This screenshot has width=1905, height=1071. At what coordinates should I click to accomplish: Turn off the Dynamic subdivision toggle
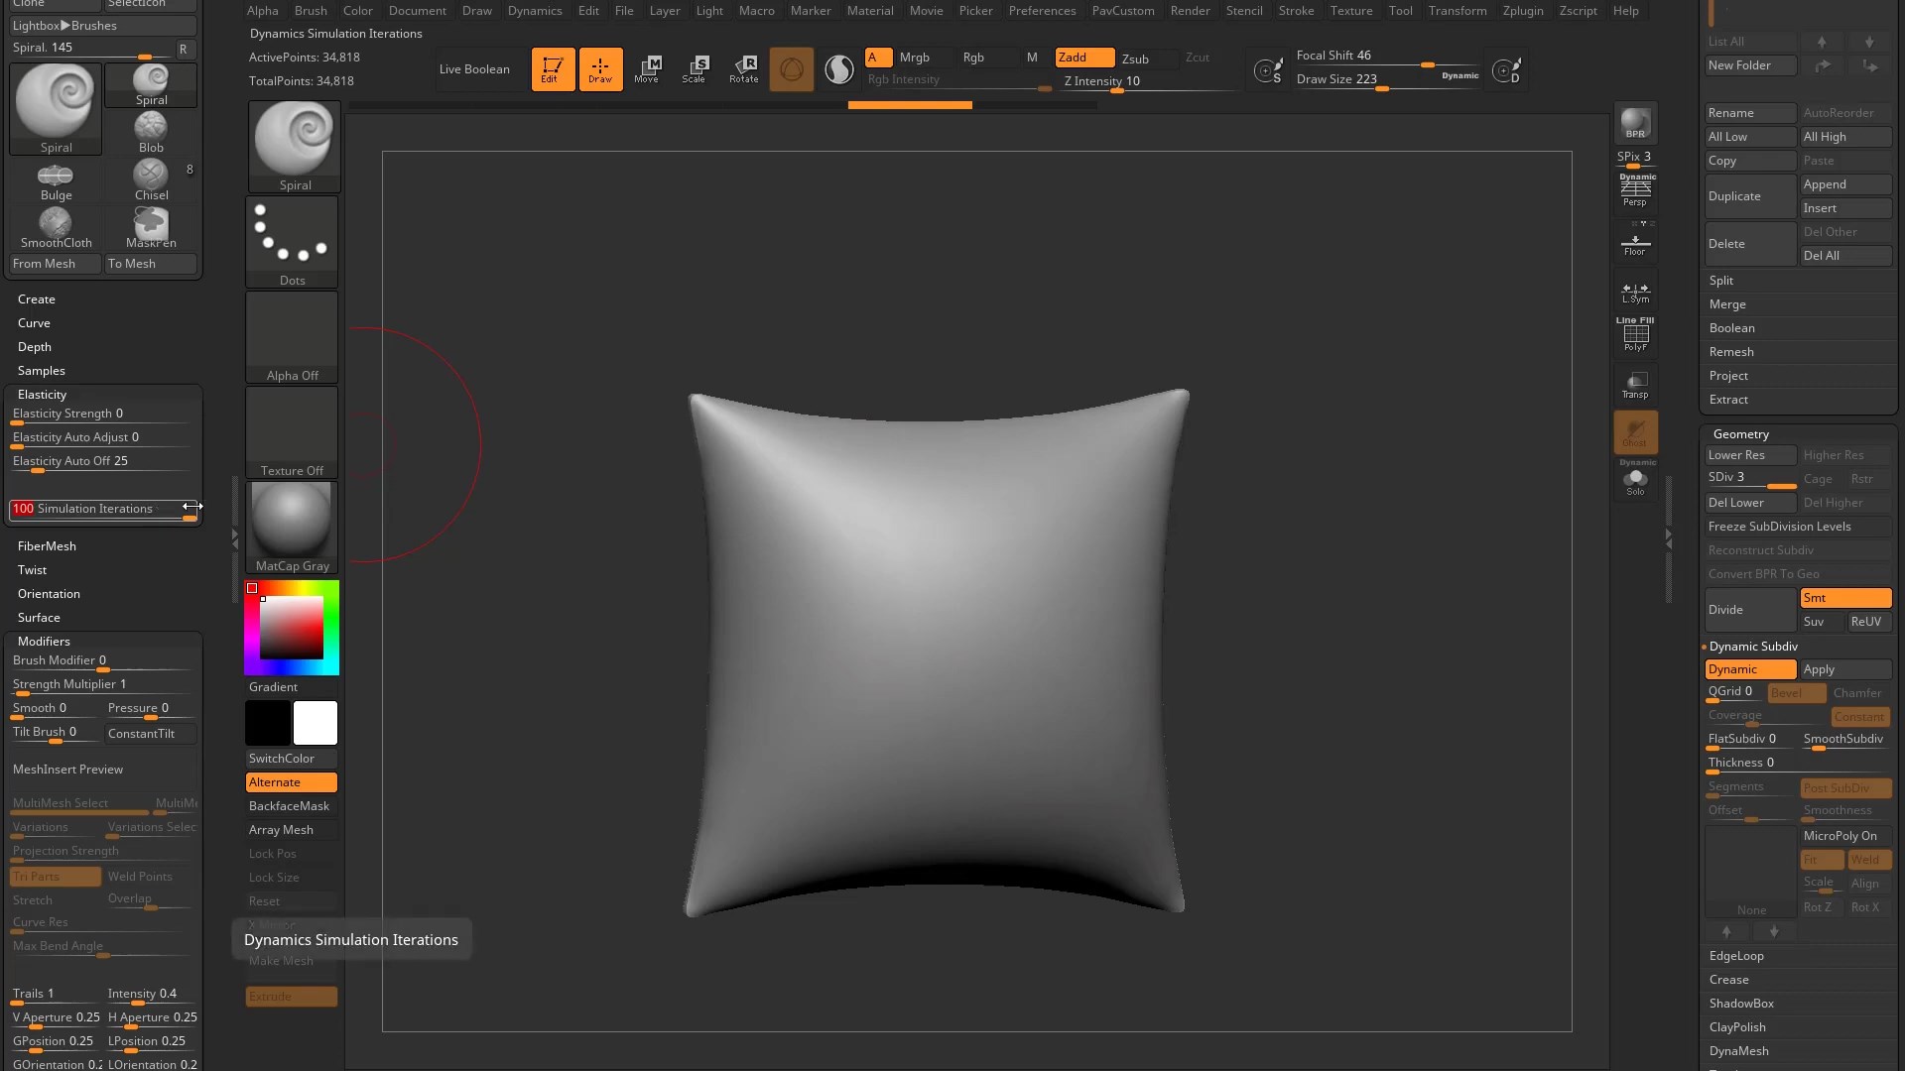(1749, 669)
